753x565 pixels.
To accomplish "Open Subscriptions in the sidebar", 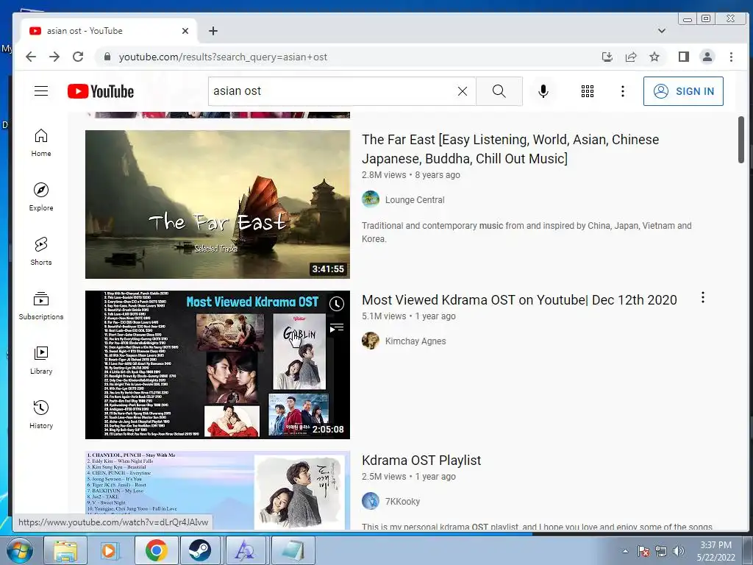I will coord(41,306).
